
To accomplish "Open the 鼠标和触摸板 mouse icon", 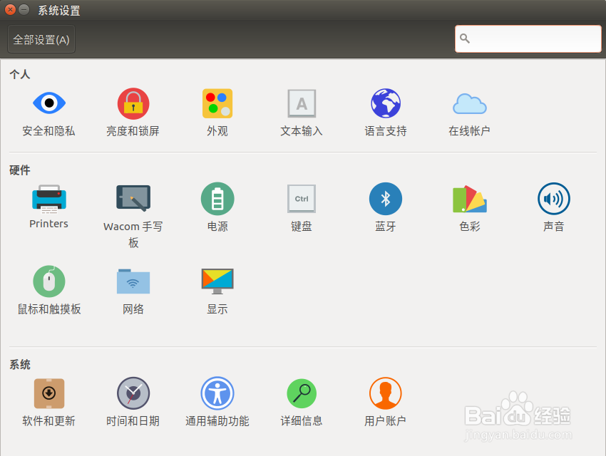I will pos(49,281).
